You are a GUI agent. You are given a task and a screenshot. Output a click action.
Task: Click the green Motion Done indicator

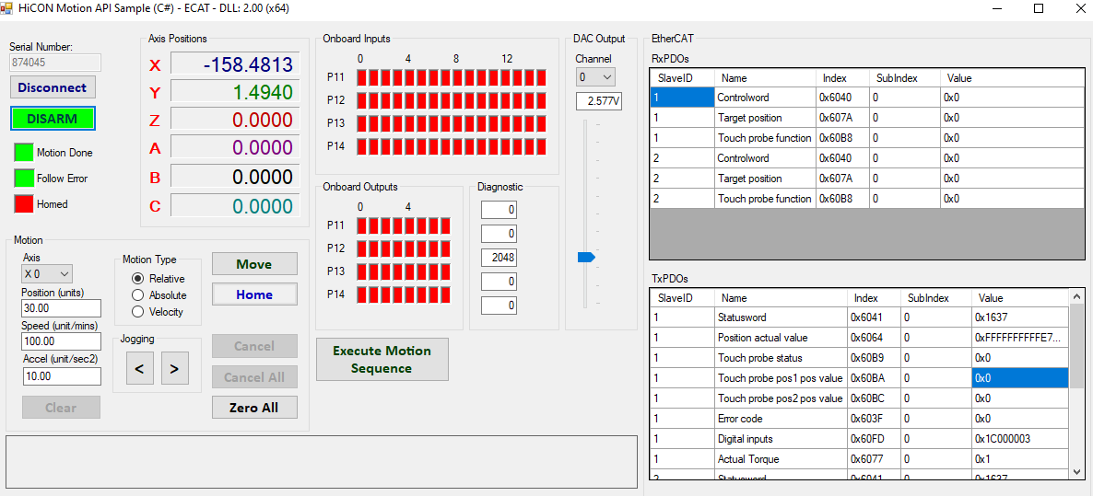point(23,152)
